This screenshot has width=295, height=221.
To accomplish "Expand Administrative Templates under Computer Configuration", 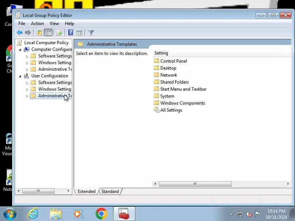I will [x=27, y=70].
